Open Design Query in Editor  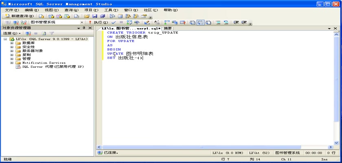147,22
